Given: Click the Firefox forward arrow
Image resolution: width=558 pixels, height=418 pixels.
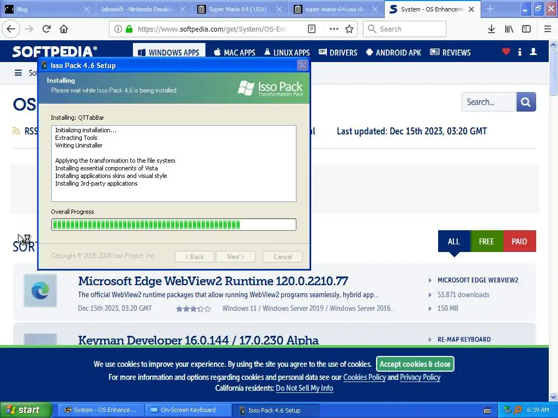Looking at the screenshot, I should (29, 29).
